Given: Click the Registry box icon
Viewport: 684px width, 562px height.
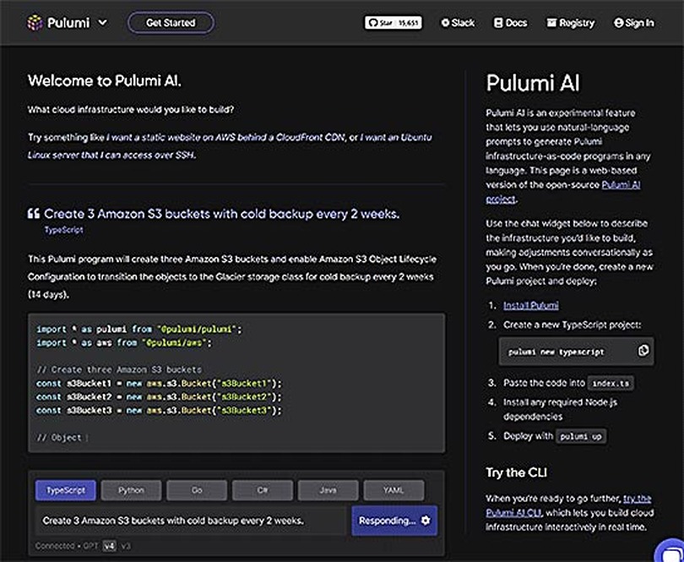Looking at the screenshot, I should tap(551, 23).
